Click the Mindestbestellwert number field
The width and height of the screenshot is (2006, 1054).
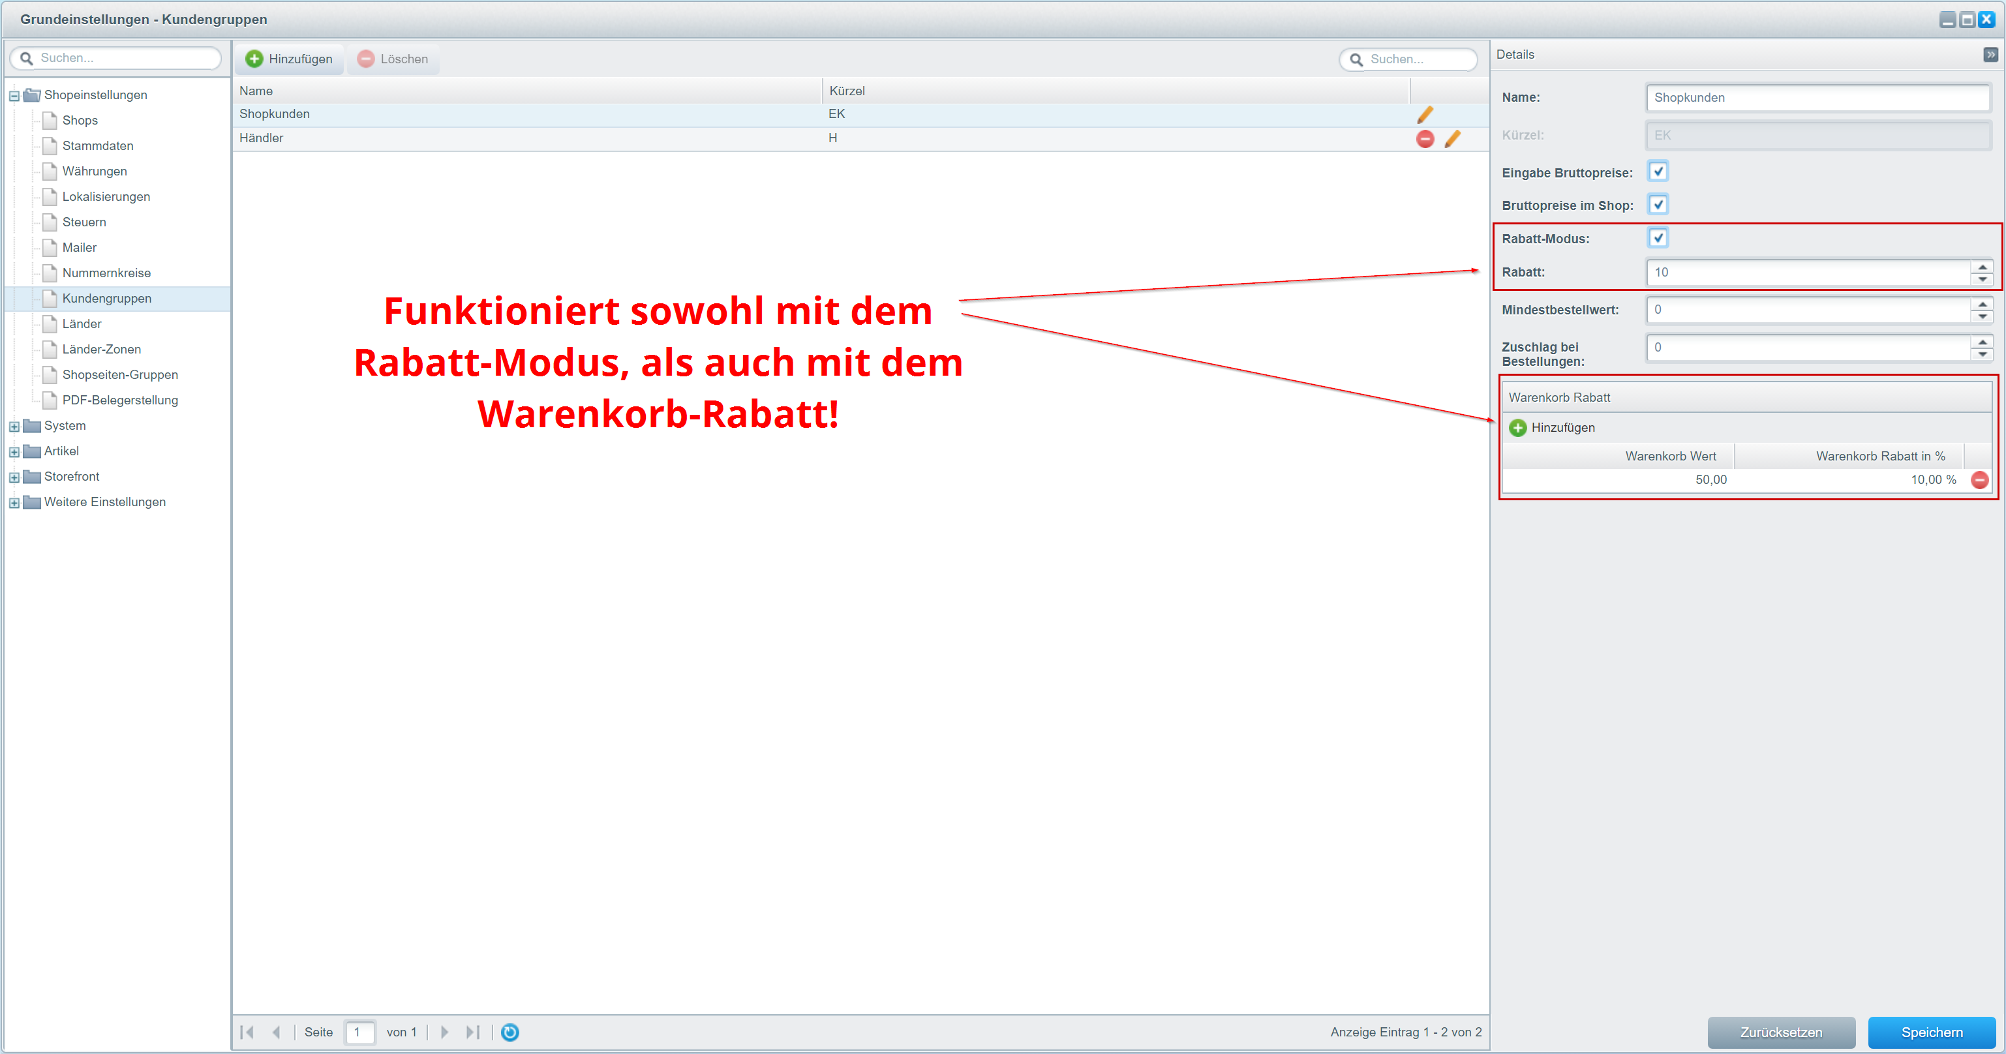1808,310
